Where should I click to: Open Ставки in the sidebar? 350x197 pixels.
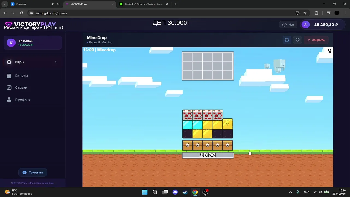21,88
